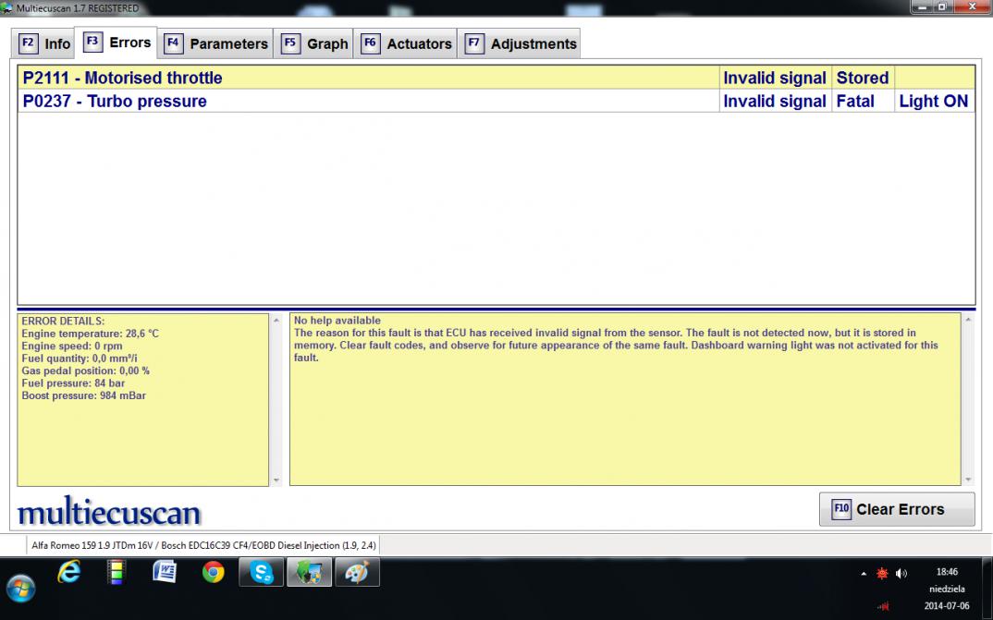
Task: Click the Engine temperature 28,6 °C line
Action: (90, 334)
